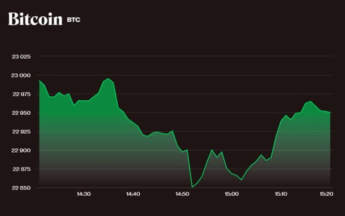Viewport: 345px width, 216px height.
Task: Select the 23 025 price label
Action: coord(22,57)
